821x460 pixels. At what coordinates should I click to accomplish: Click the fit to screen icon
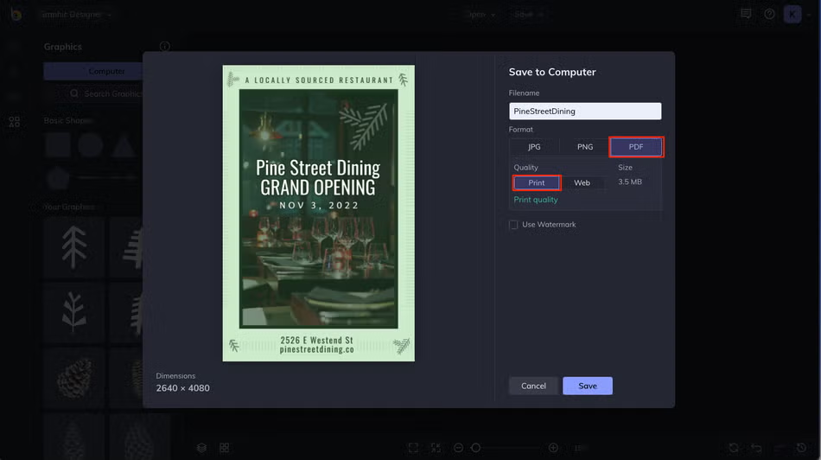(413, 447)
